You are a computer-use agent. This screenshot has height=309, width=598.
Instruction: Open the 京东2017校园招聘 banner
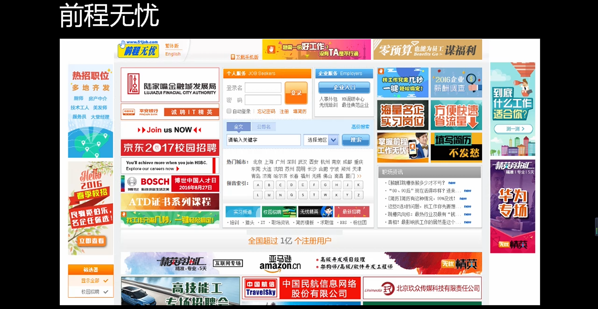[170, 148]
